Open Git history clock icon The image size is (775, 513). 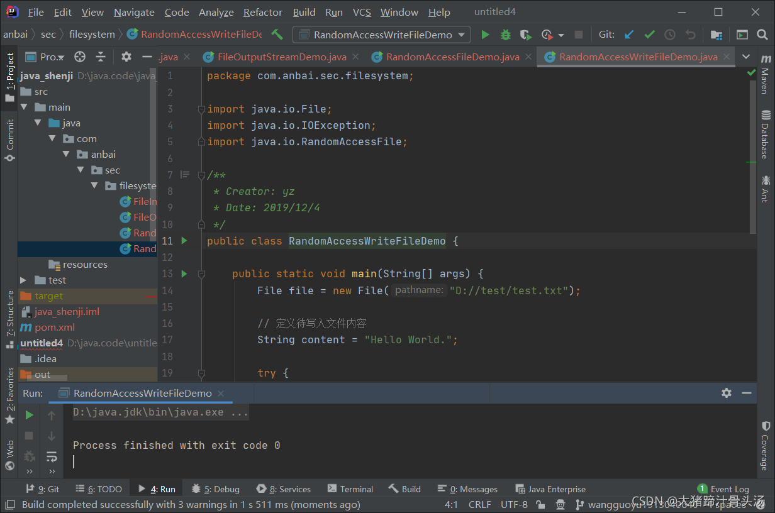click(x=670, y=35)
